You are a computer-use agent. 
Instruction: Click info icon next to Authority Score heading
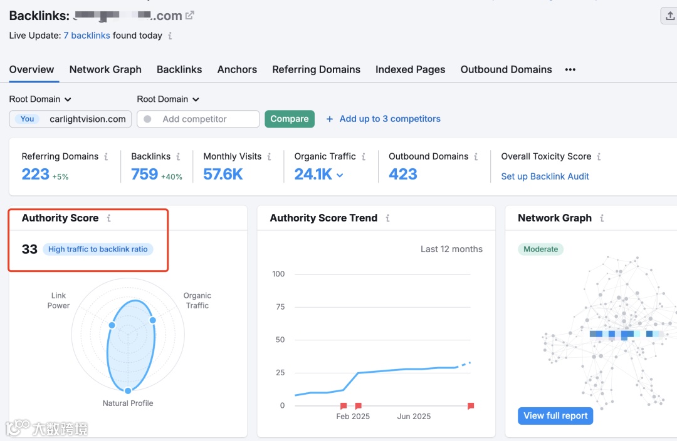pos(109,218)
